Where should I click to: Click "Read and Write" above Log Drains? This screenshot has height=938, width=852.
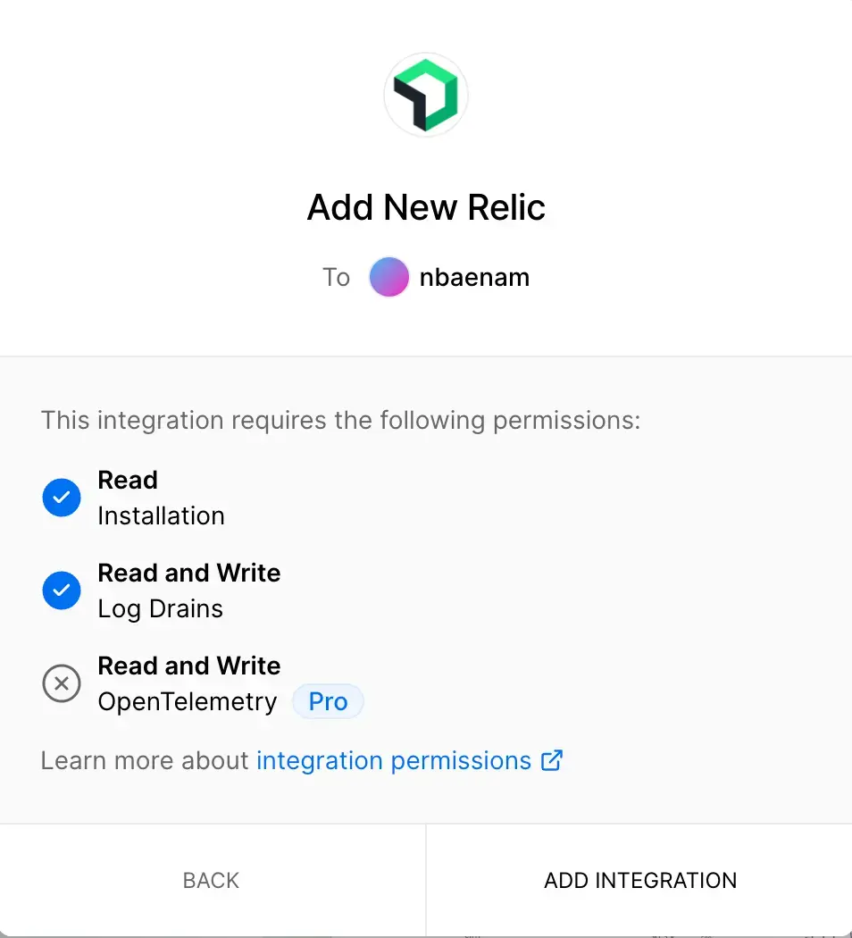188,573
